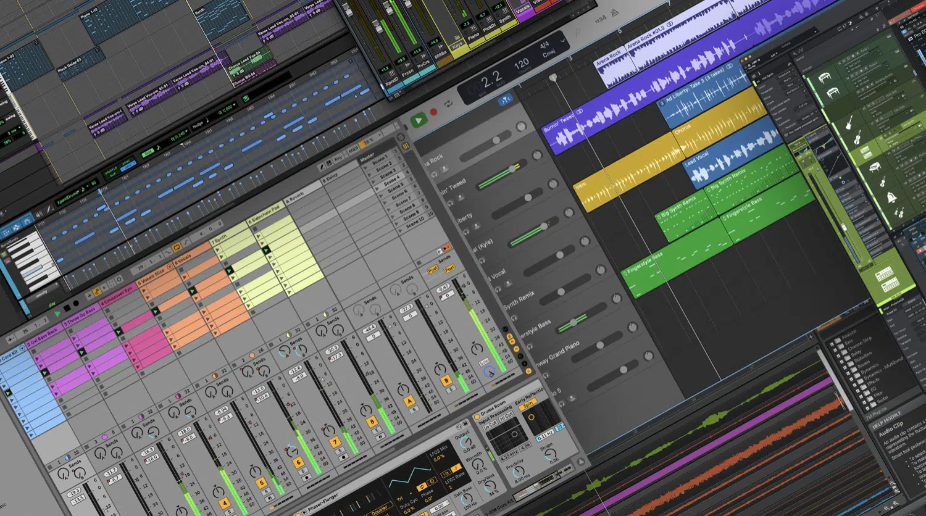
Task: Open Core Kit track title dropdown arrow
Action: coord(23,349)
